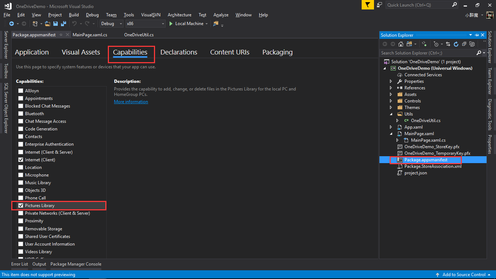Expand the App.xaml node
496x279 pixels.
click(x=391, y=127)
